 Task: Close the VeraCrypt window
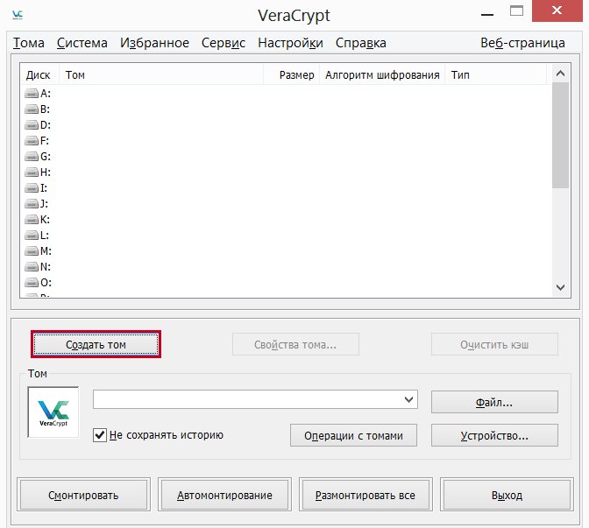(x=557, y=11)
